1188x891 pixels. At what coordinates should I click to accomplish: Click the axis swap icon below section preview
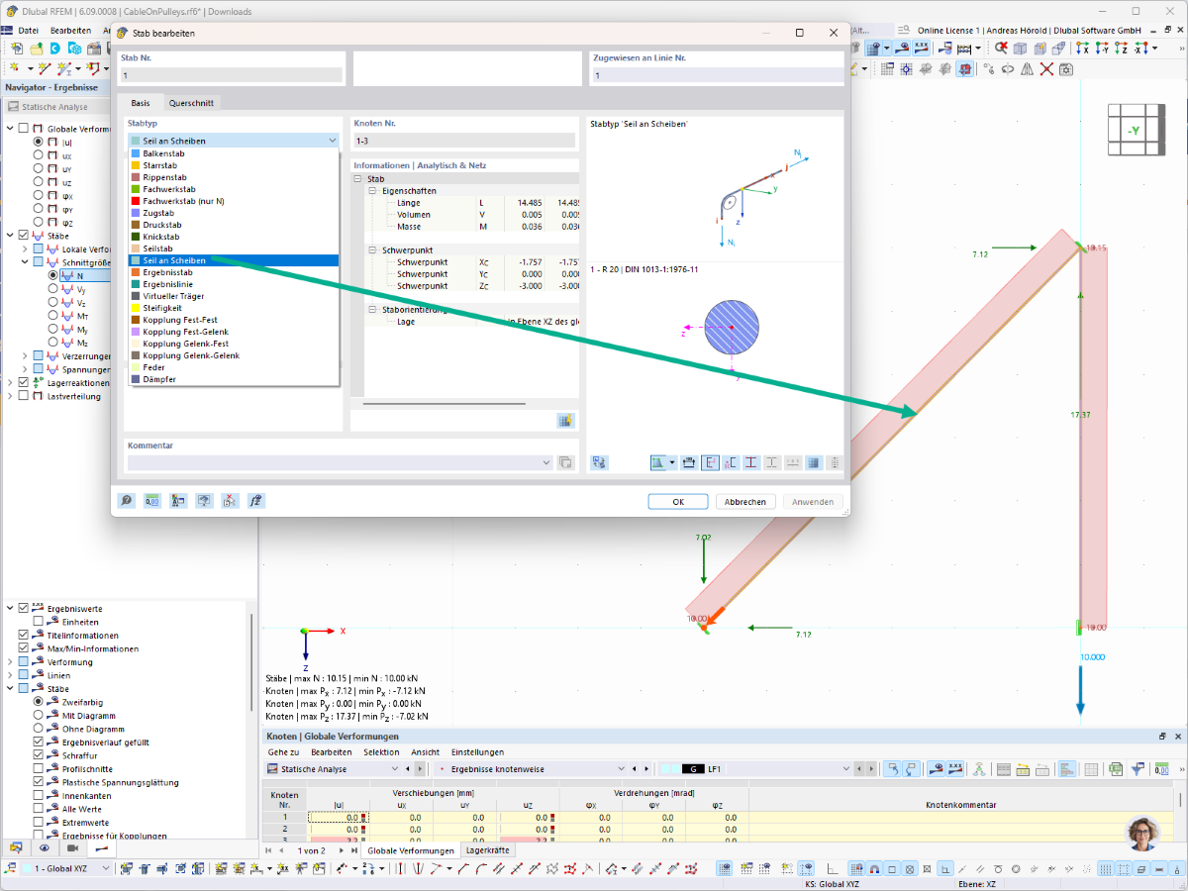point(599,462)
